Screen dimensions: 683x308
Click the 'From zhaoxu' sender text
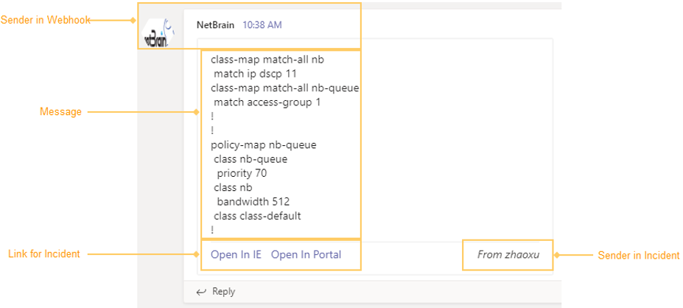pos(508,255)
